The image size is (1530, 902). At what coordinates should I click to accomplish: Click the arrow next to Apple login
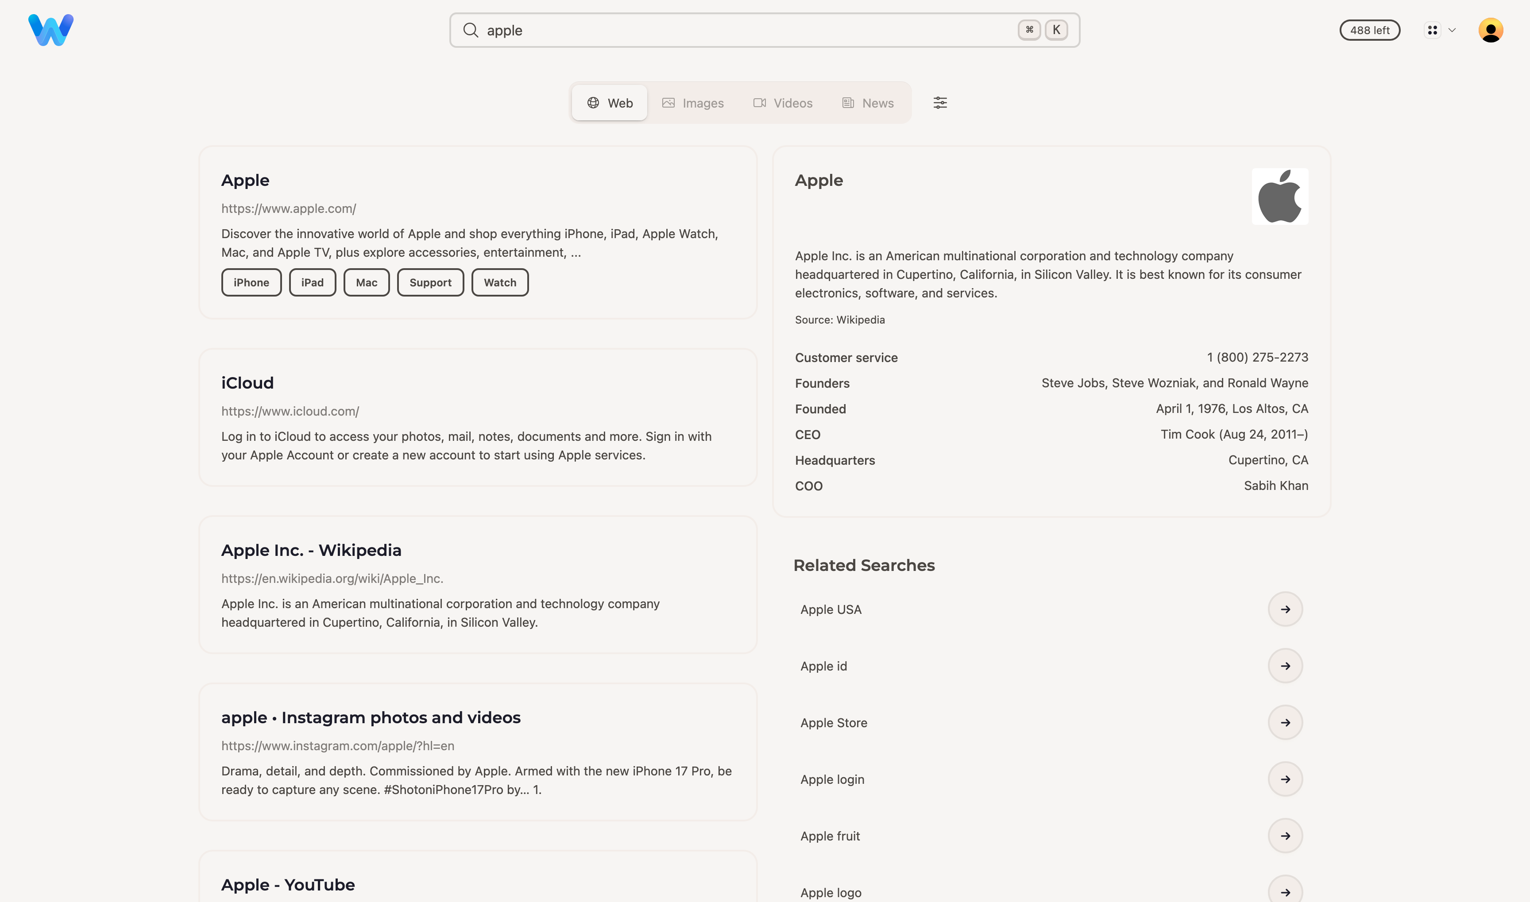[x=1285, y=779]
